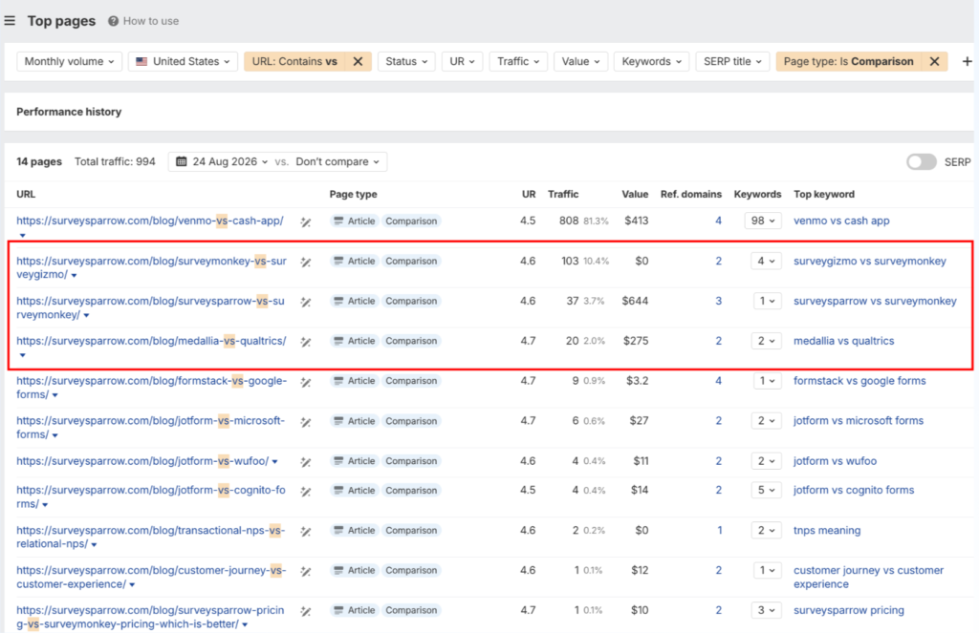This screenshot has height=633, width=979.
Task: Open URL caret menu for jotform-vs-wufoo
Action: coord(274,462)
